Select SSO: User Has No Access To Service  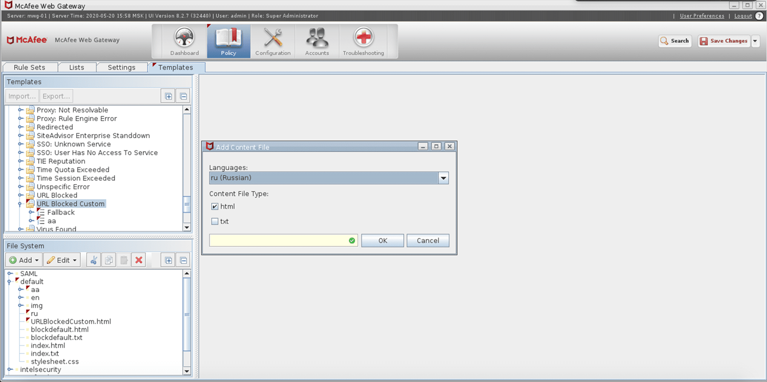(97, 153)
